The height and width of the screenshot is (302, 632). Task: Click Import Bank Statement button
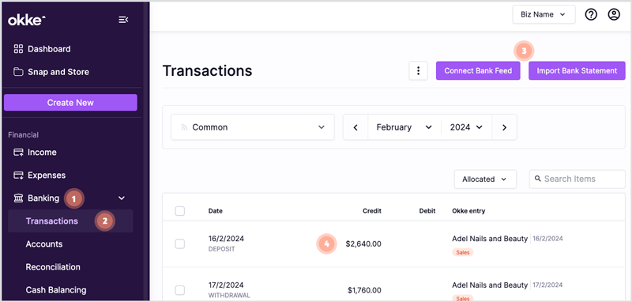[x=577, y=70]
